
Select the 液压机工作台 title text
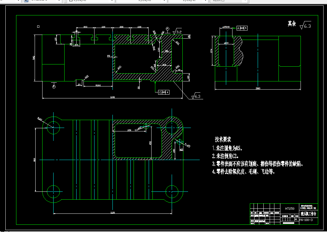(x=308, y=214)
